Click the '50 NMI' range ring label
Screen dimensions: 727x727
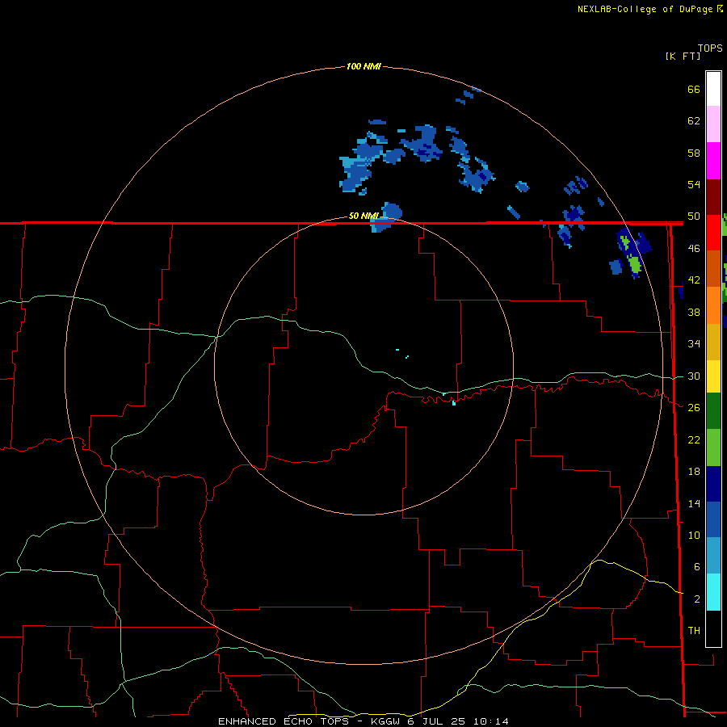coord(363,216)
